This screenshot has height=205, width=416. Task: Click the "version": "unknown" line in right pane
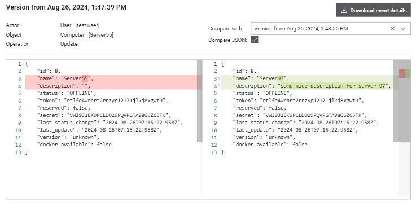(264, 137)
